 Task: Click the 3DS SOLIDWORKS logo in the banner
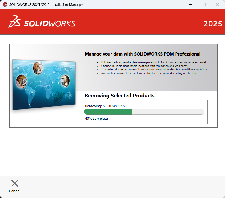tap(42, 22)
